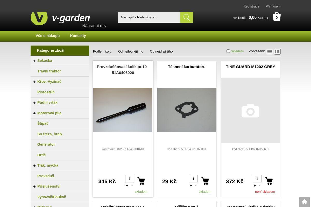Decrease quantity with minus stepper for TINE GUARD
This screenshot has height=207, width=311.
[260, 186]
